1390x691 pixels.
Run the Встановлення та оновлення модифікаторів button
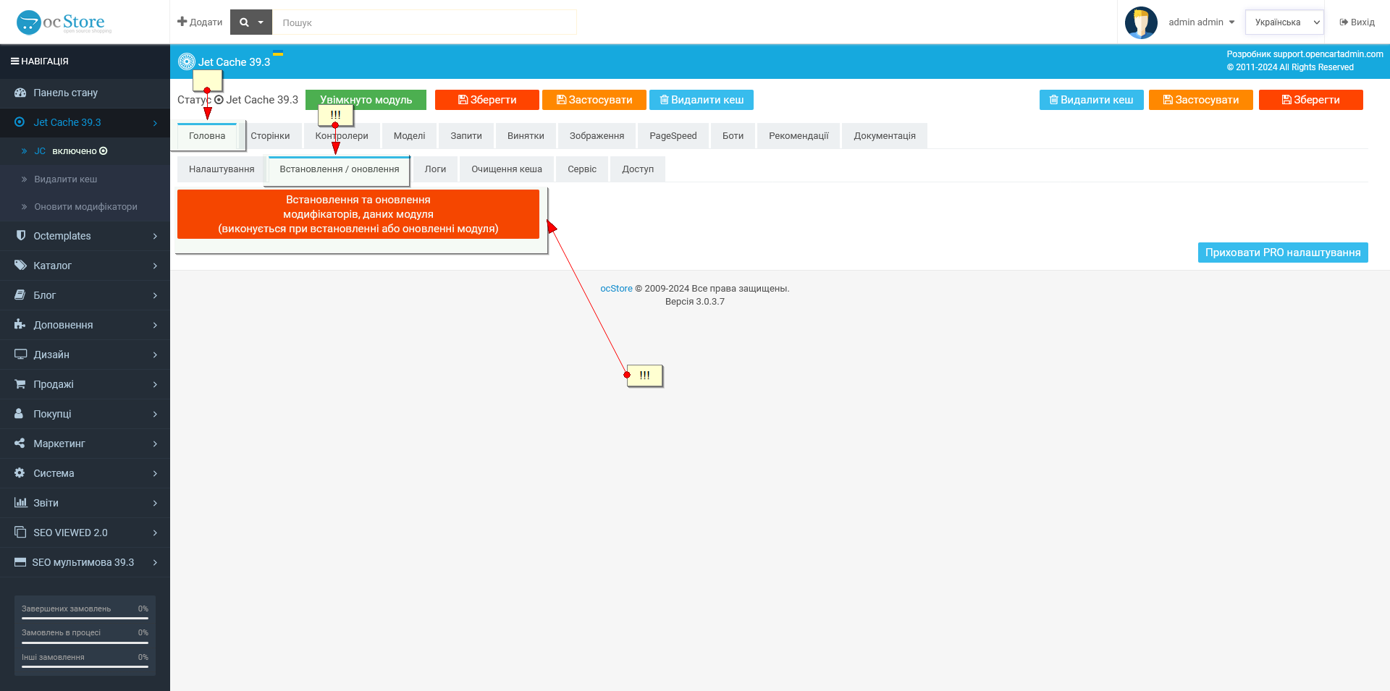pyautogui.click(x=358, y=214)
